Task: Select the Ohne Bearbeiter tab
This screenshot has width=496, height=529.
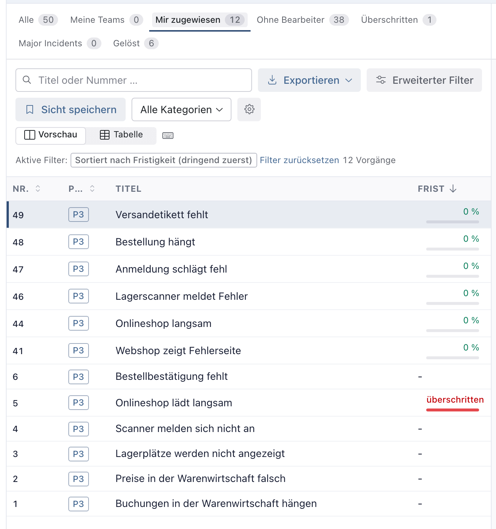Action: [x=303, y=20]
